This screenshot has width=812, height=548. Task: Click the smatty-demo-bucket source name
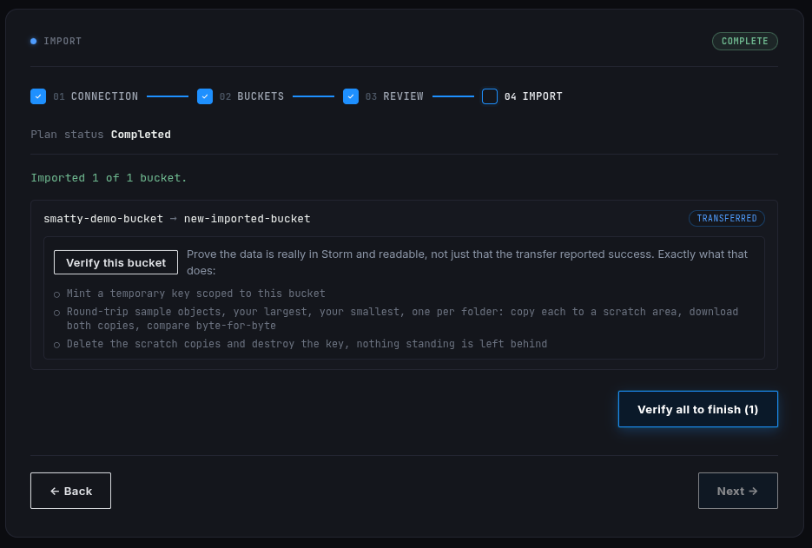click(103, 219)
